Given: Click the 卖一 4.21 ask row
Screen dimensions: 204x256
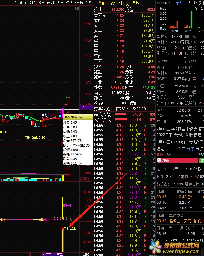Looking at the screenshot, I should (x=124, y=35).
